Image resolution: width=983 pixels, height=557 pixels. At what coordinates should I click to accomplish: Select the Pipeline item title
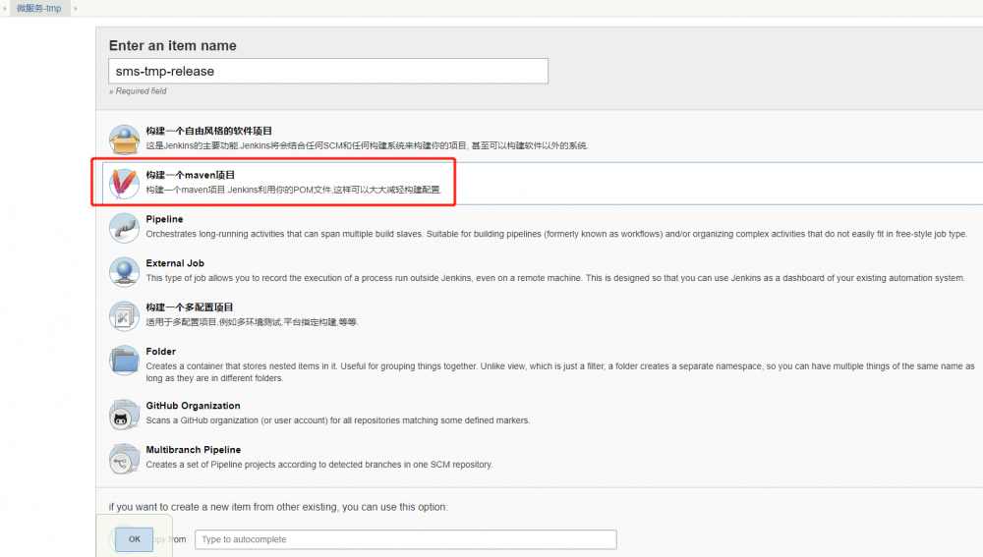point(164,219)
